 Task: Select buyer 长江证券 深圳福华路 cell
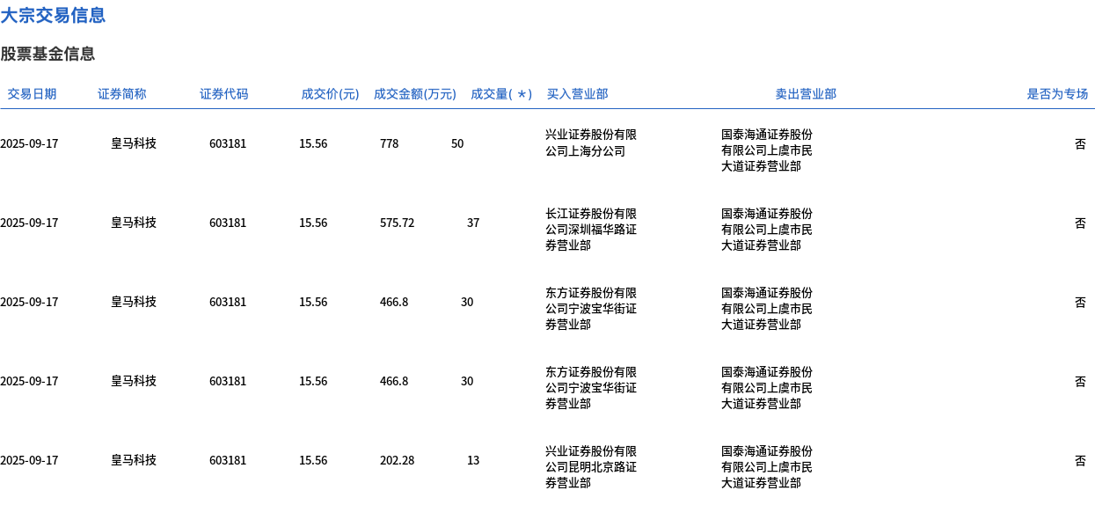click(x=590, y=230)
